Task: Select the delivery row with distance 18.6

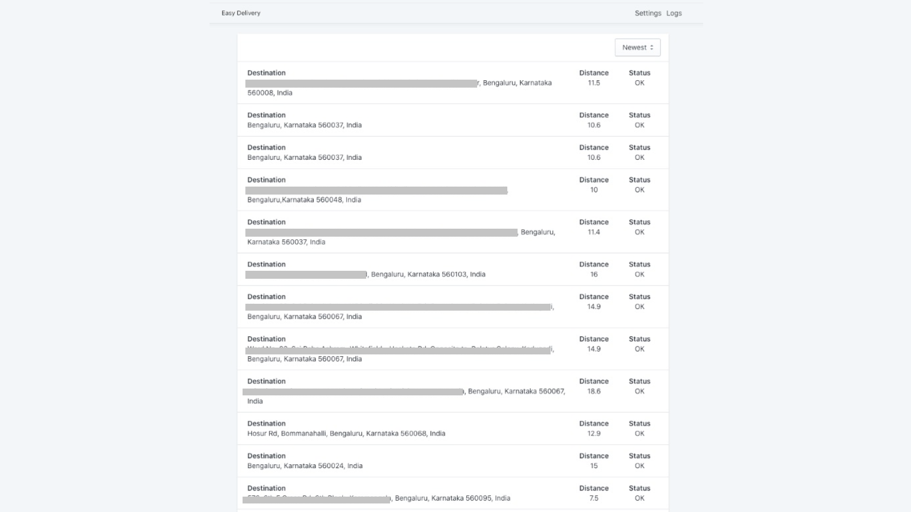Action: [x=399, y=391]
